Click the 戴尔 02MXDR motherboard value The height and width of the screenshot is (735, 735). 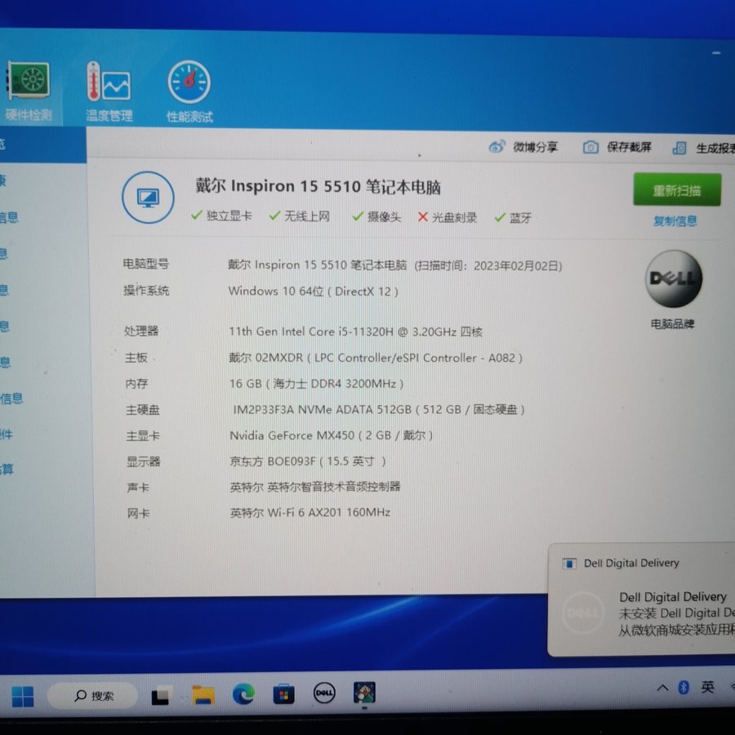pyautogui.click(x=376, y=358)
